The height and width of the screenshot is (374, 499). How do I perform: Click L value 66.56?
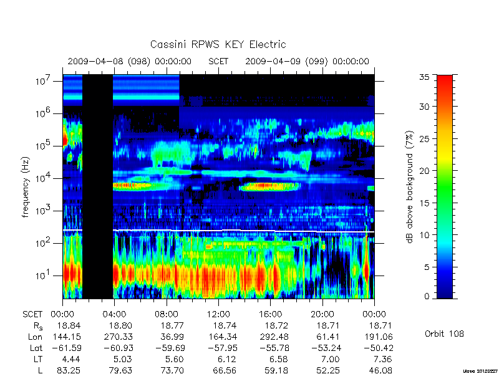[x=224, y=370]
